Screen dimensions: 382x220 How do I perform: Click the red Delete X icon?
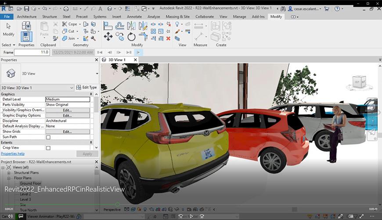point(168,39)
